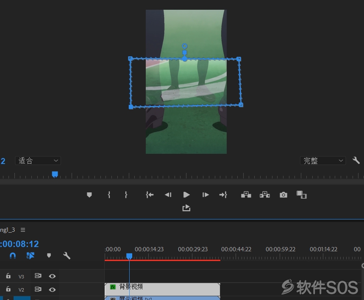Open the 适合 zoom level dropdown

click(38, 161)
